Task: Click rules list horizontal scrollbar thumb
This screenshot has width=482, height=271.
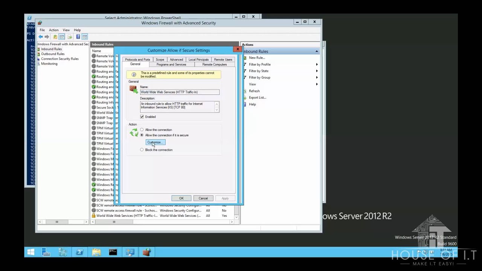Action: [114, 222]
